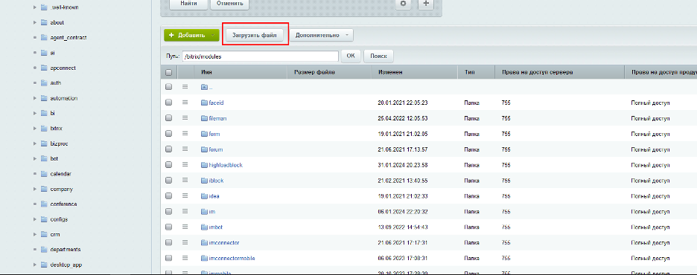The height and width of the screenshot is (275, 697).
Task: Open the row actions menu for idea
Action: [185, 195]
